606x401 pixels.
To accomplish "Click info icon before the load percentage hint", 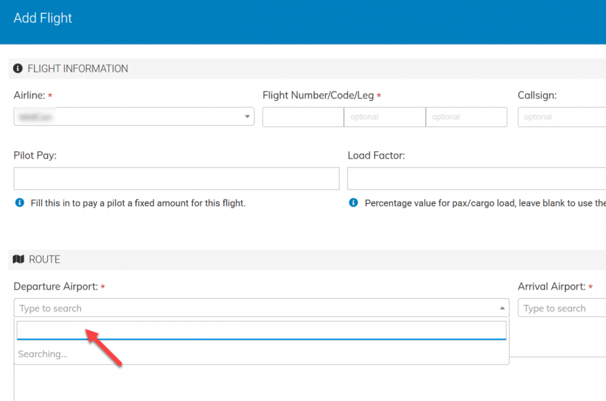I will [353, 203].
